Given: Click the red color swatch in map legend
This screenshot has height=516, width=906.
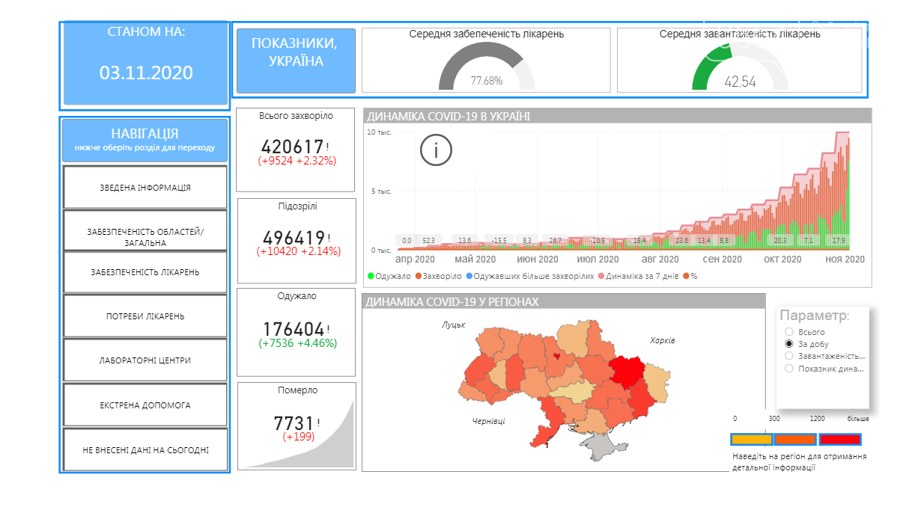Looking at the screenshot, I should tap(839, 440).
